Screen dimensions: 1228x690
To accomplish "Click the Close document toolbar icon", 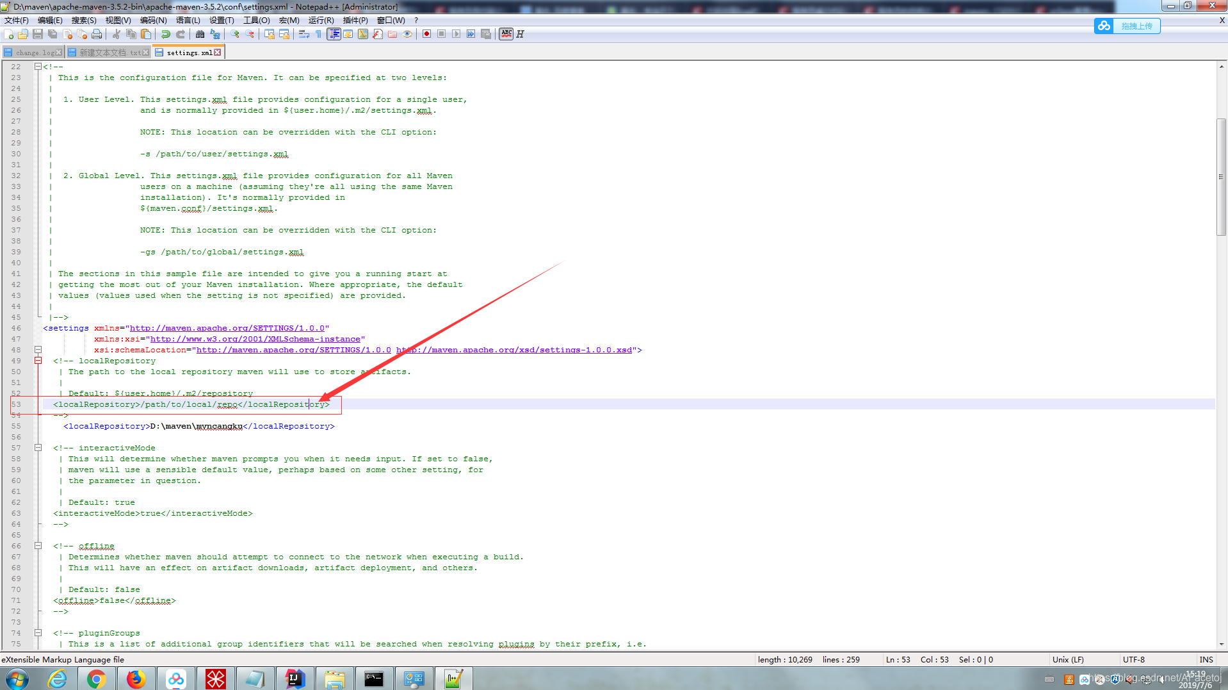I will tap(67, 34).
